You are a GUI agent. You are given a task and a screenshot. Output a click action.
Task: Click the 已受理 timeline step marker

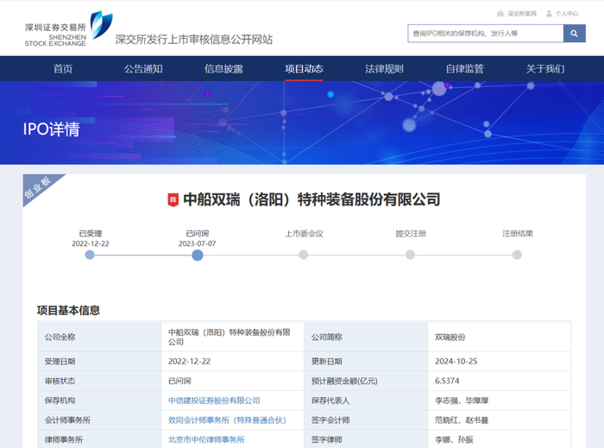tap(90, 255)
